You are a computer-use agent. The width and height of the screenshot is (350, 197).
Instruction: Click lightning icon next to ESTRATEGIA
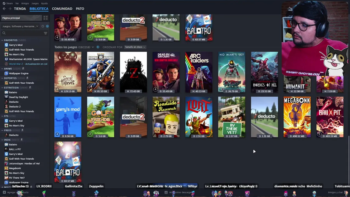tap(30, 88)
